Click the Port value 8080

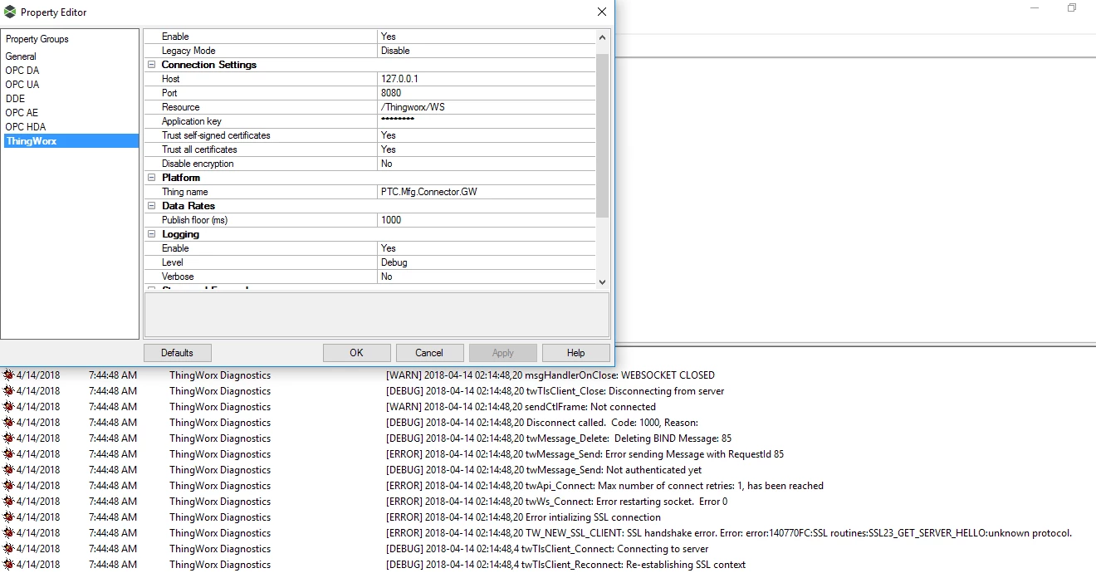[x=487, y=93]
